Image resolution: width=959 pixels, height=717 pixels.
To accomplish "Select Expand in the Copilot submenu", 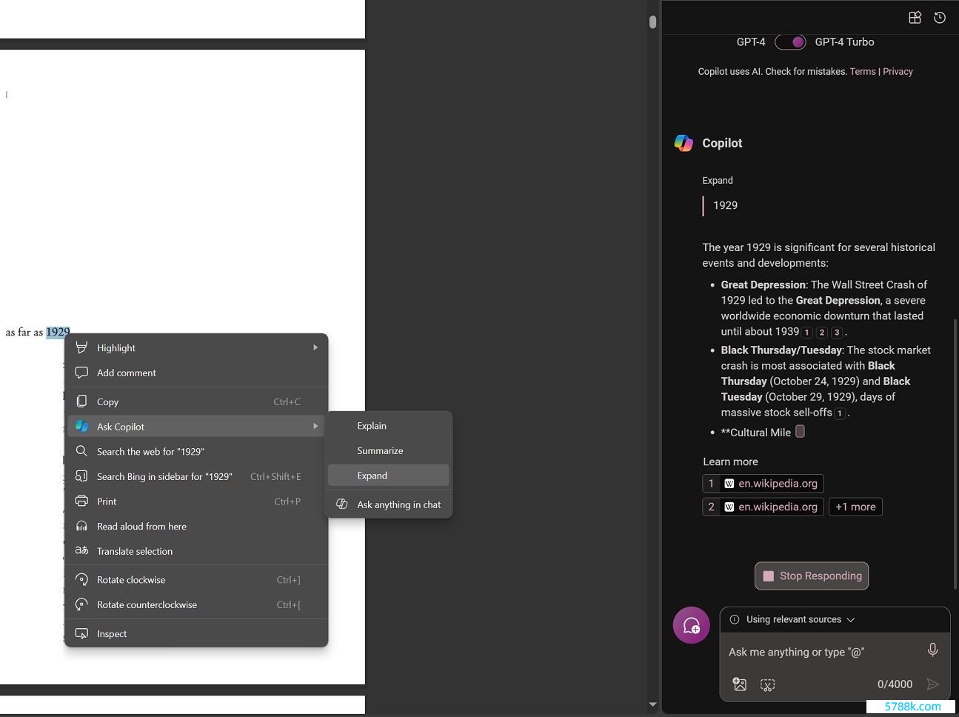I will click(388, 476).
